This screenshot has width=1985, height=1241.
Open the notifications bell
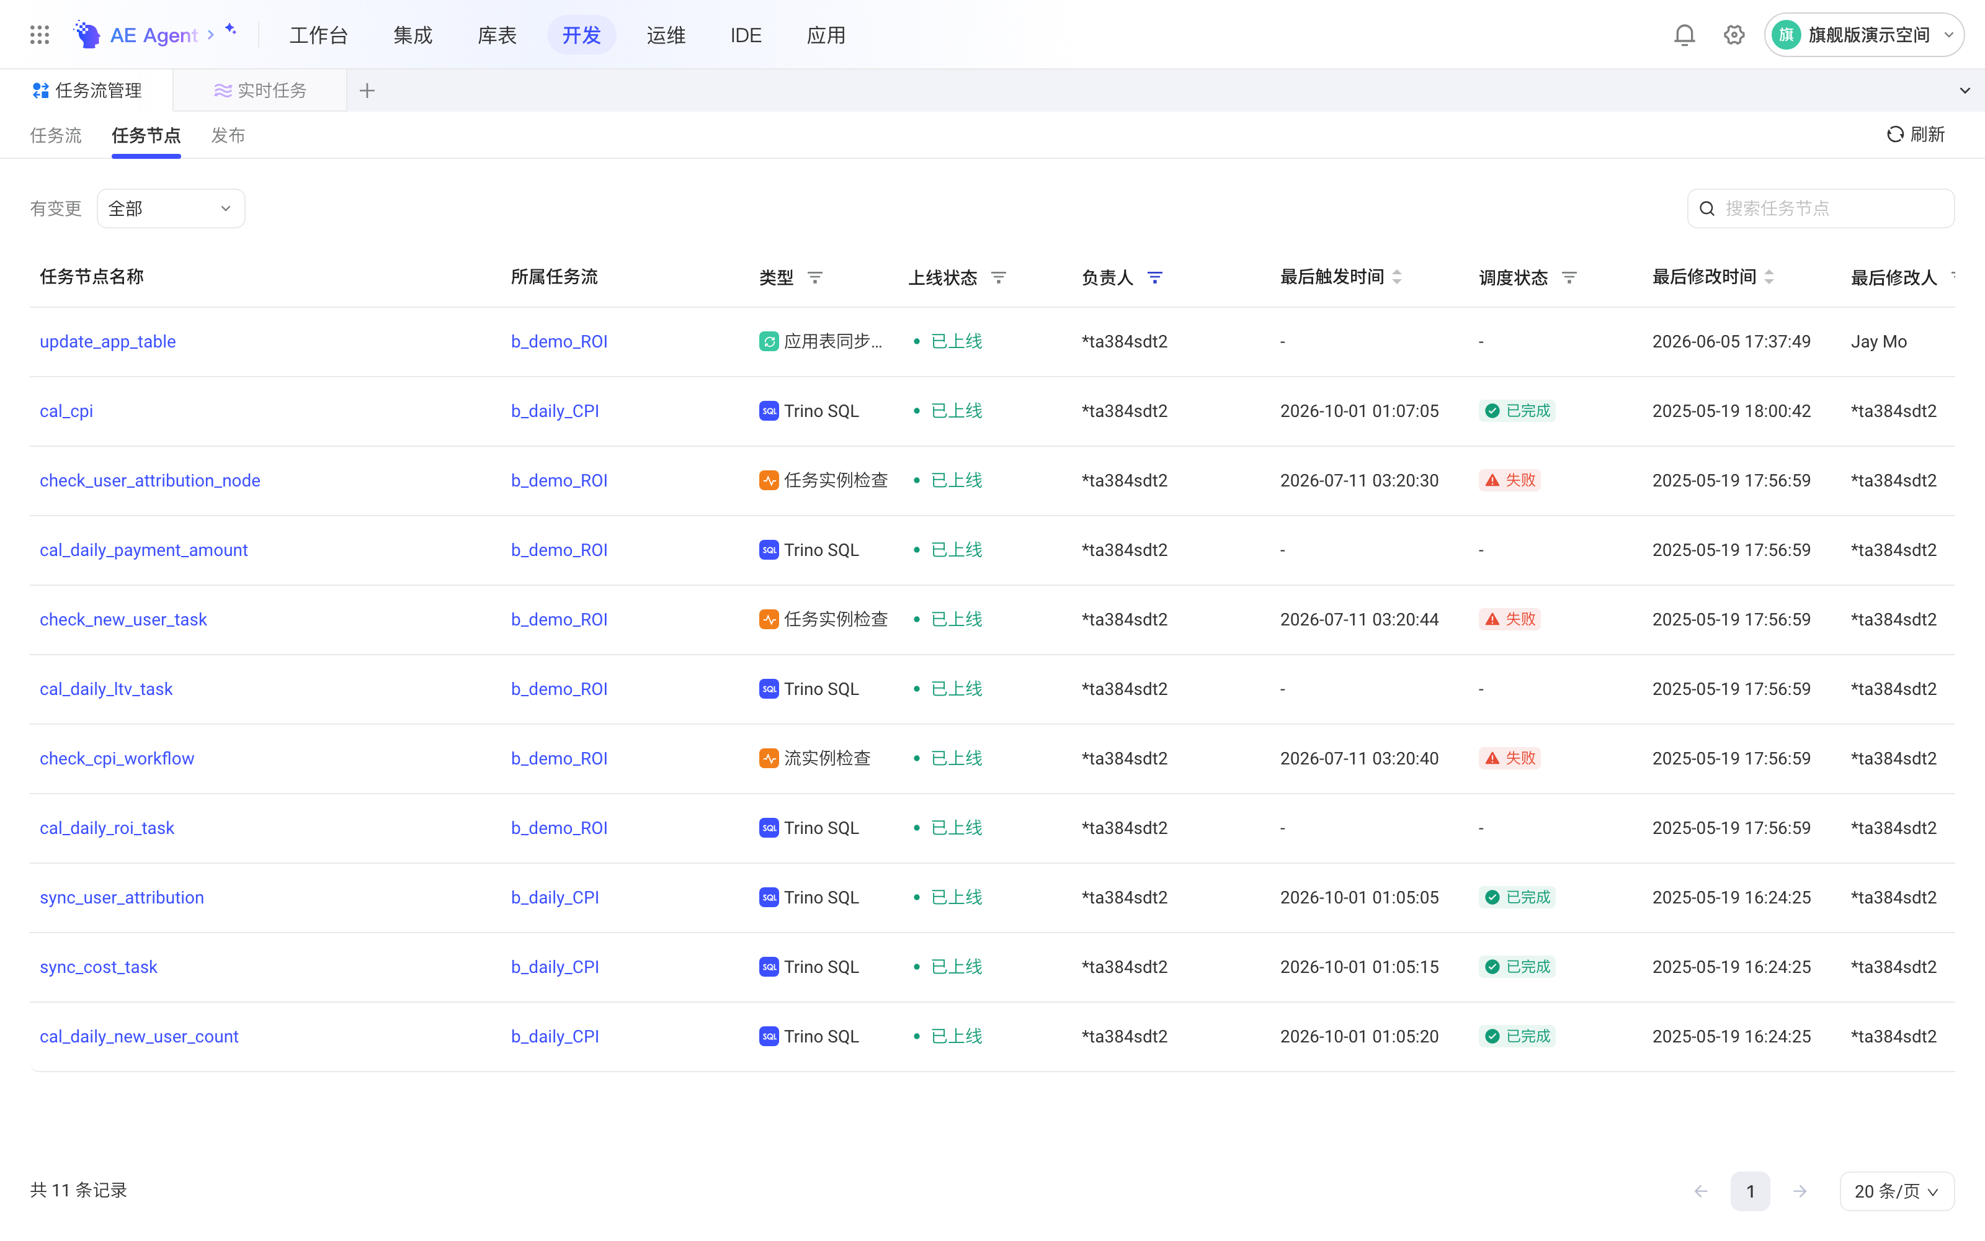coord(1684,35)
